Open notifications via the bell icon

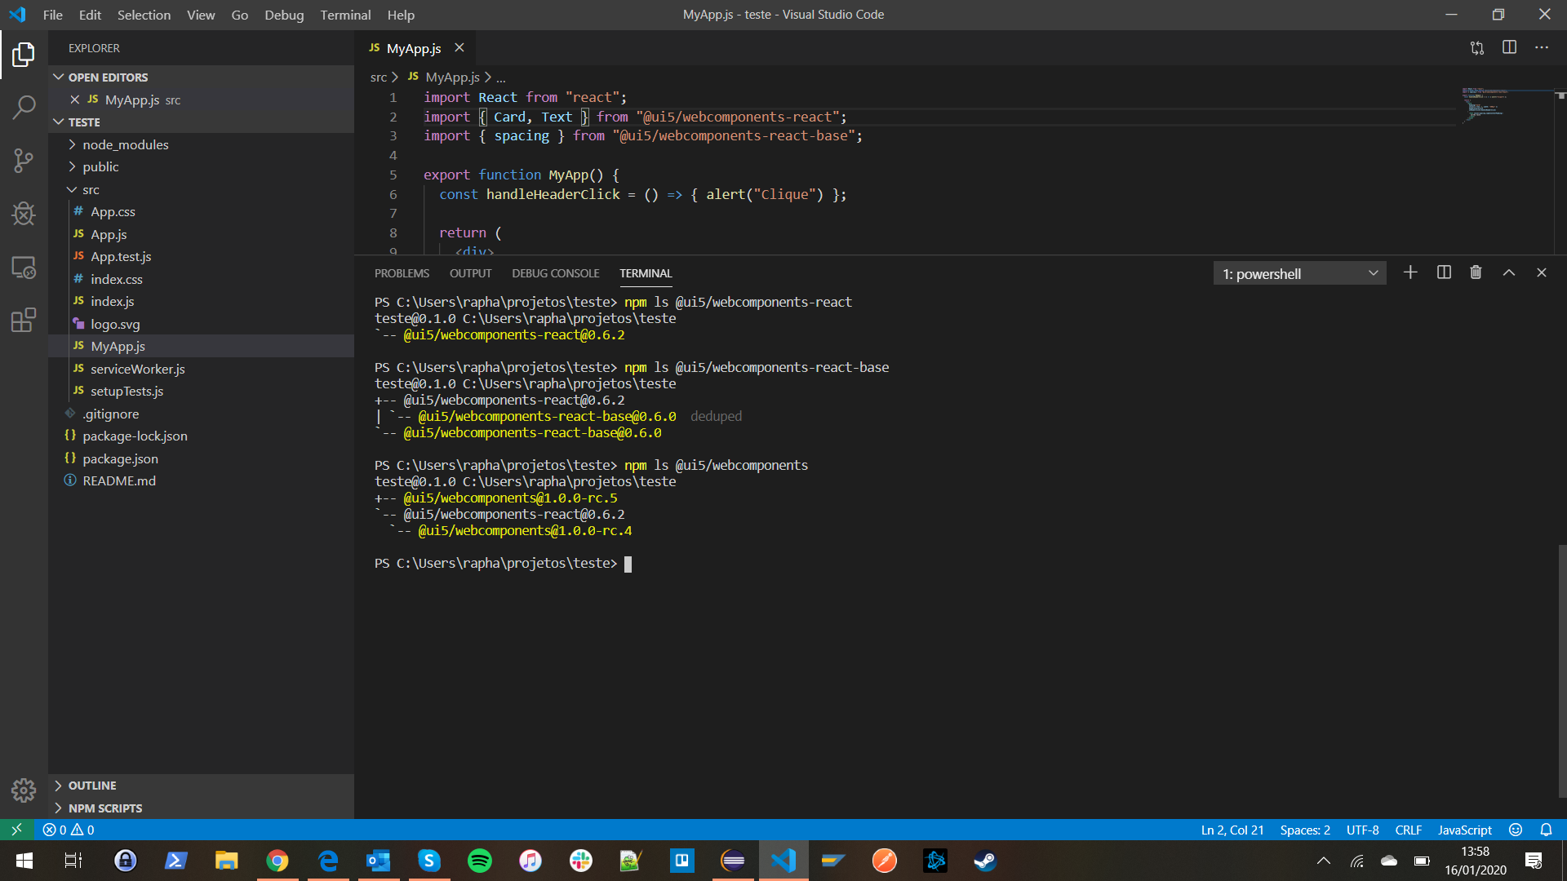[1547, 830]
